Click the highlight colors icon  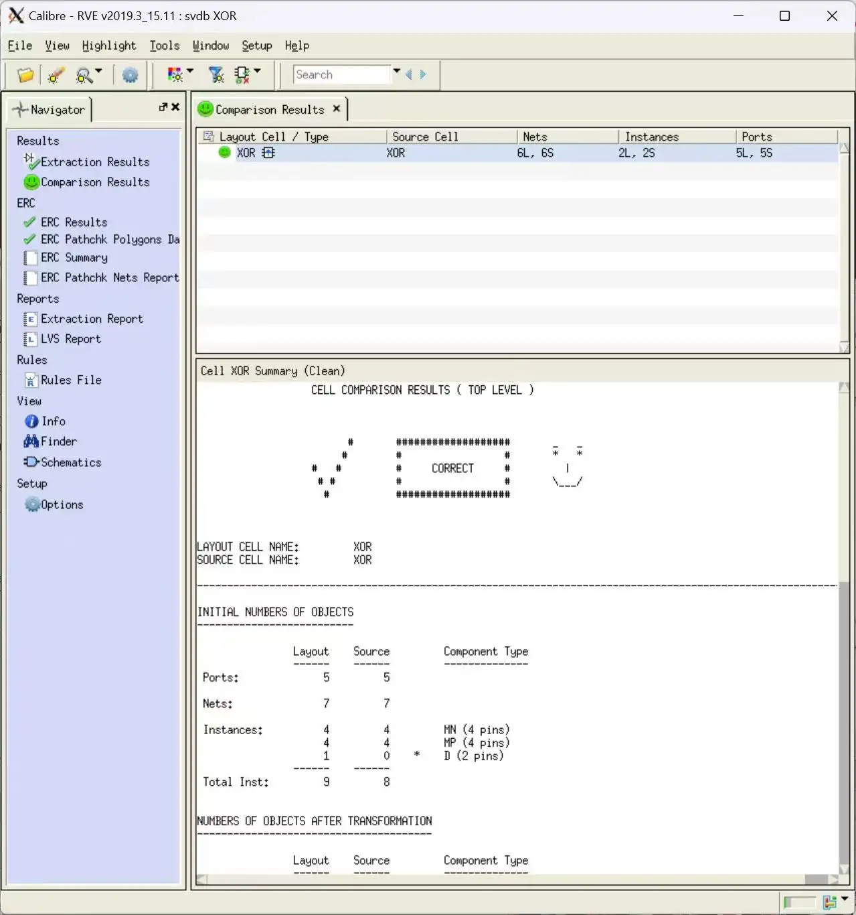[175, 75]
